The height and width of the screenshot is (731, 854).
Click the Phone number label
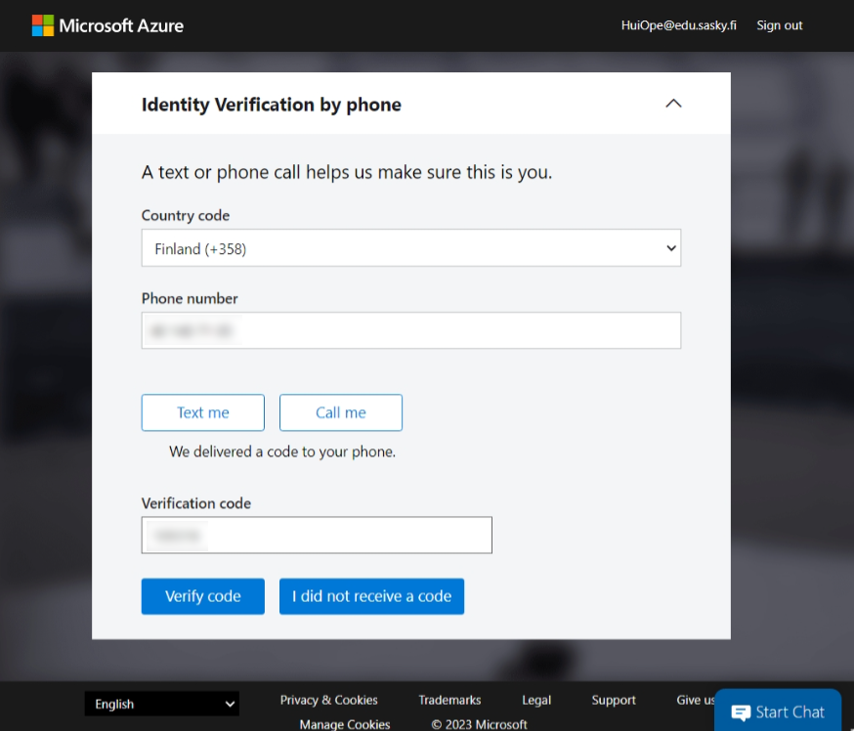pyautogui.click(x=190, y=298)
